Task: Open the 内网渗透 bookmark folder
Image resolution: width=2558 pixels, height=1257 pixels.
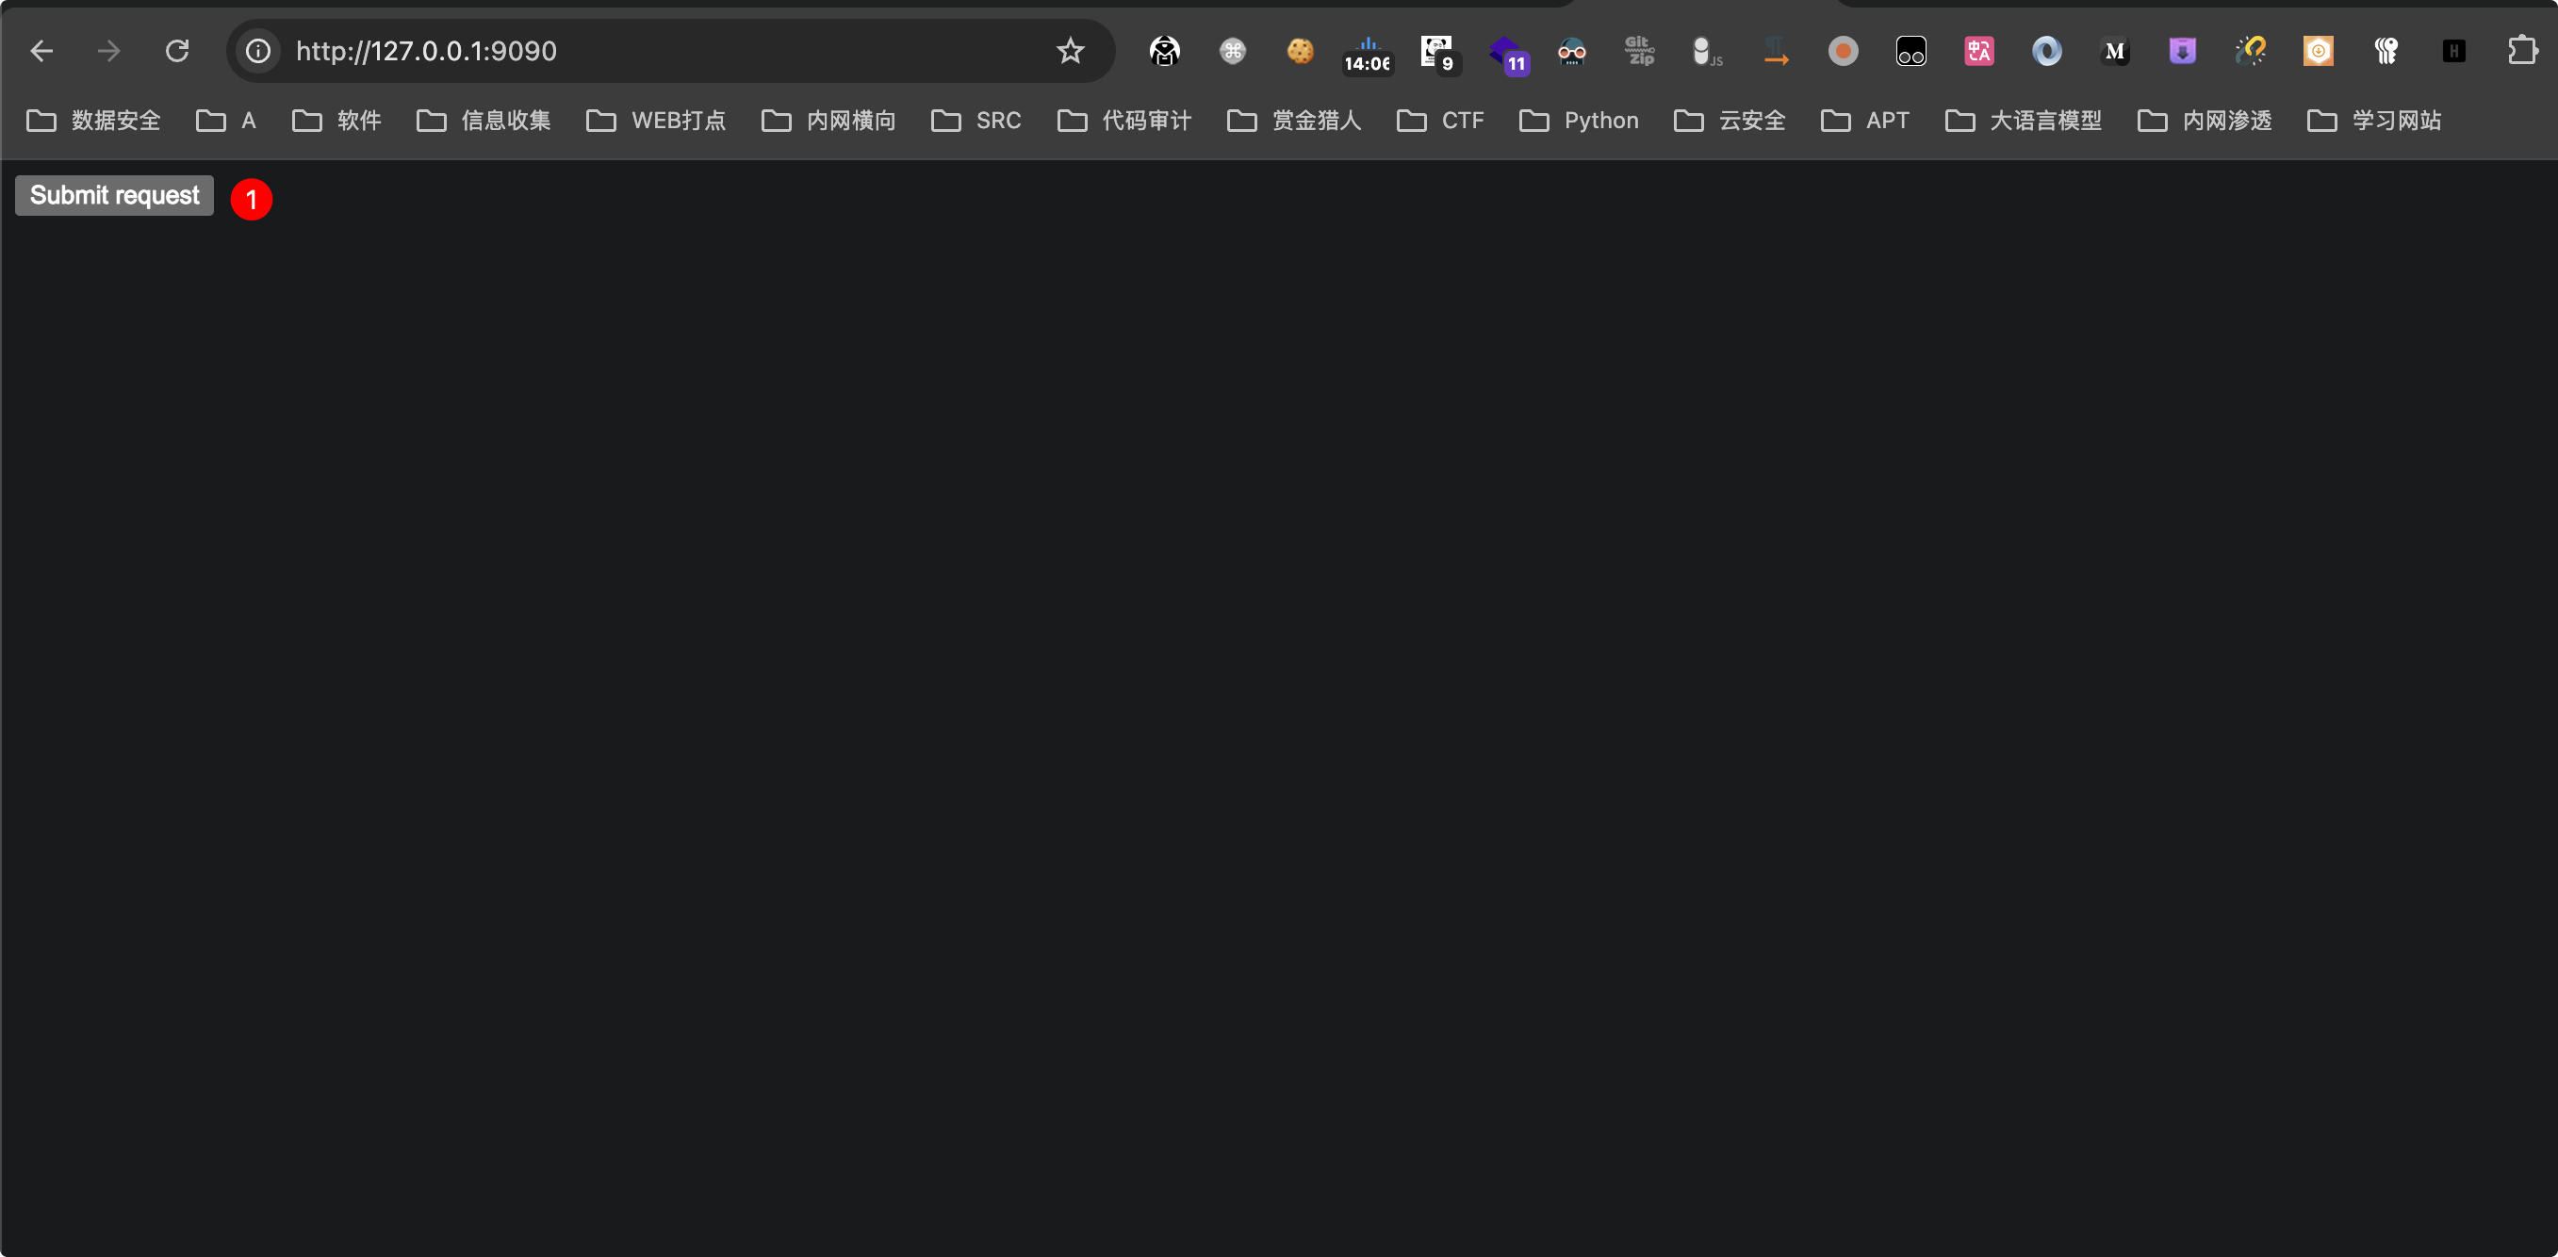Action: tap(2205, 120)
